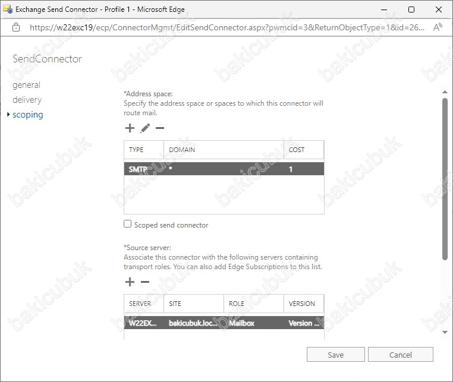Minimize the Edge window
Image resolution: width=453 pixels, height=382 pixels.
384,10
